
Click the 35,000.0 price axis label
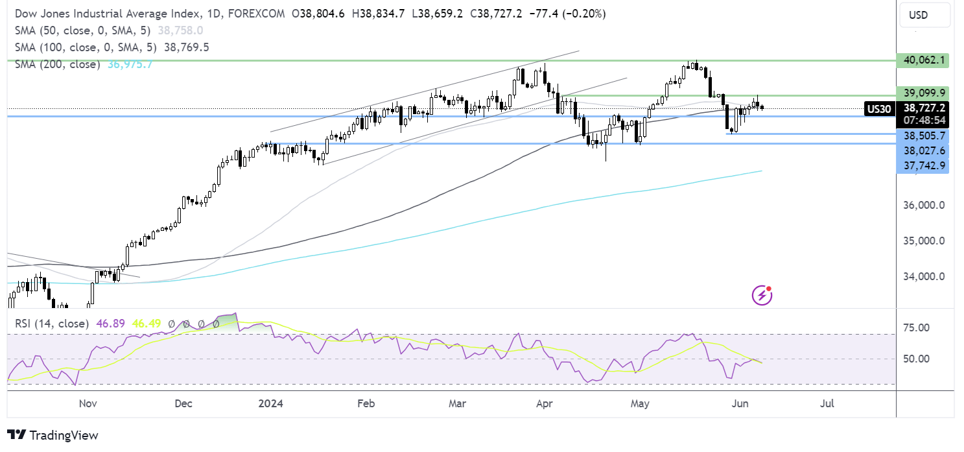pyautogui.click(x=924, y=241)
